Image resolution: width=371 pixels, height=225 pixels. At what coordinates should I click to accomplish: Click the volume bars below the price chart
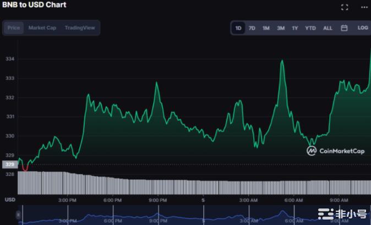(x=165, y=184)
